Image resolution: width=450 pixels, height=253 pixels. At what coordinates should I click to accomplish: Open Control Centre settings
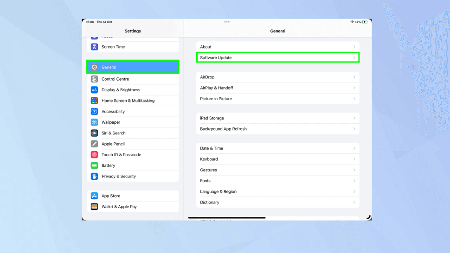tap(133, 79)
